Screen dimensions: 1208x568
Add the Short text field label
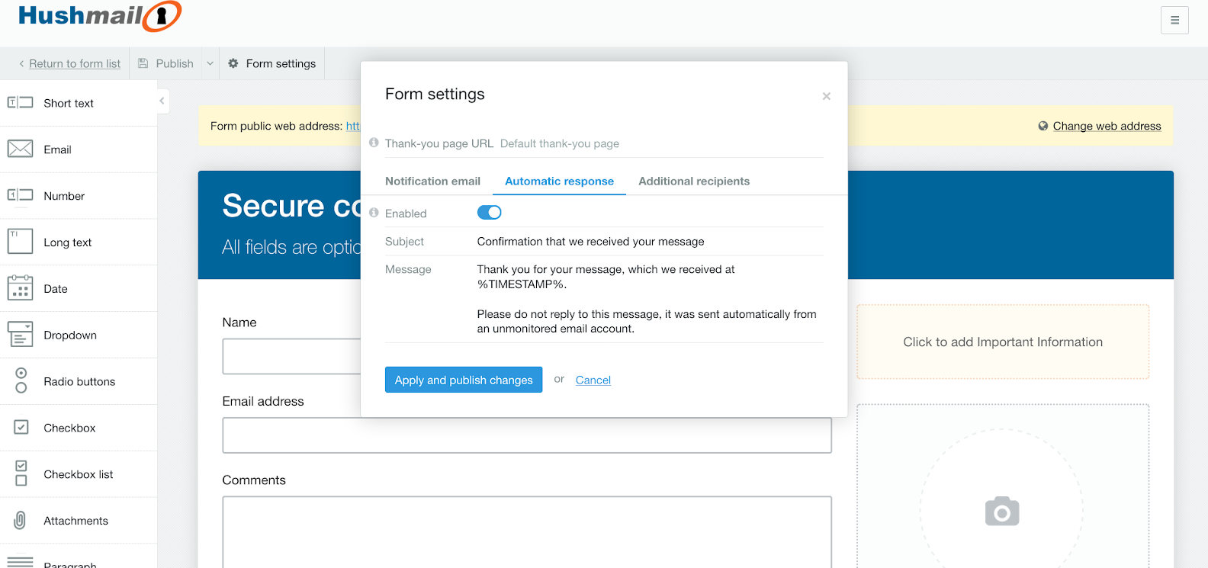pos(69,103)
